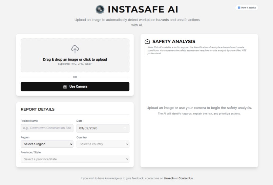Open the How it Works button
Screen dimensions: 273x185
247,8
